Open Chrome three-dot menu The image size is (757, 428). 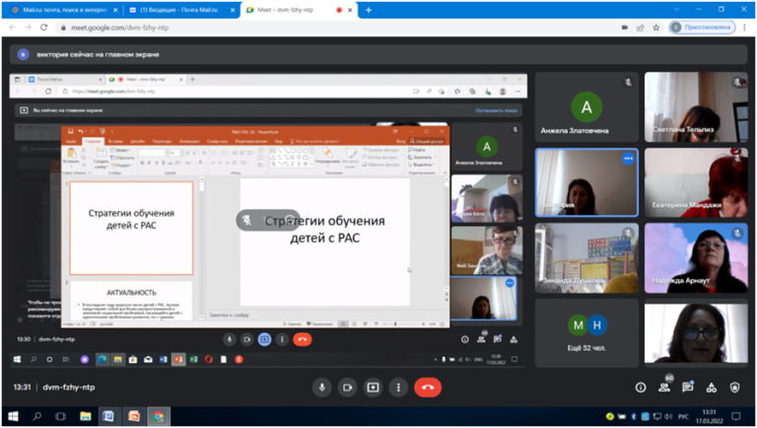[745, 28]
